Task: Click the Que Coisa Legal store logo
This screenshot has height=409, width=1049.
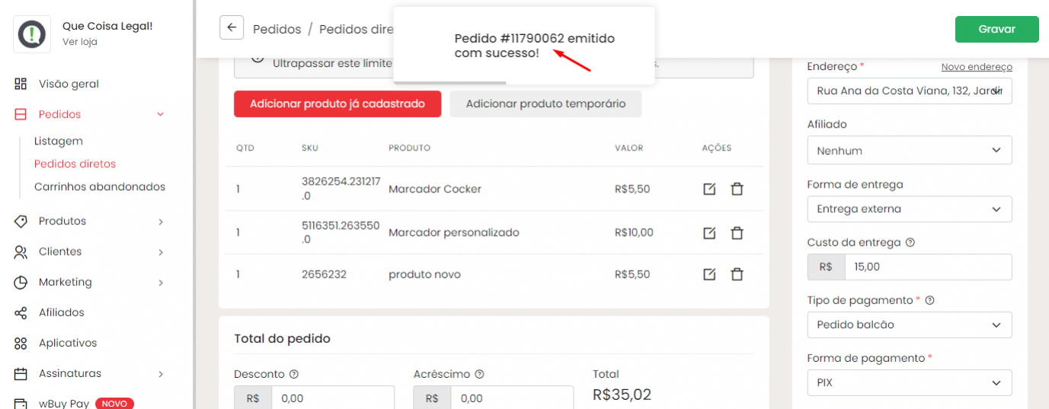Action: point(32,34)
